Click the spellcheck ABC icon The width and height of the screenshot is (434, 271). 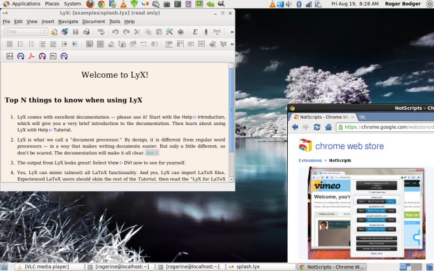pyautogui.click(x=101, y=31)
